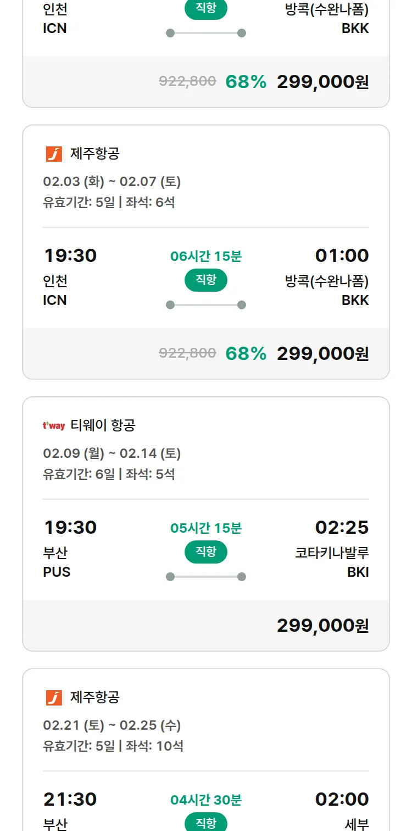
Task: Select the 299,000원 price on the t'way flight
Action: pyautogui.click(x=322, y=626)
